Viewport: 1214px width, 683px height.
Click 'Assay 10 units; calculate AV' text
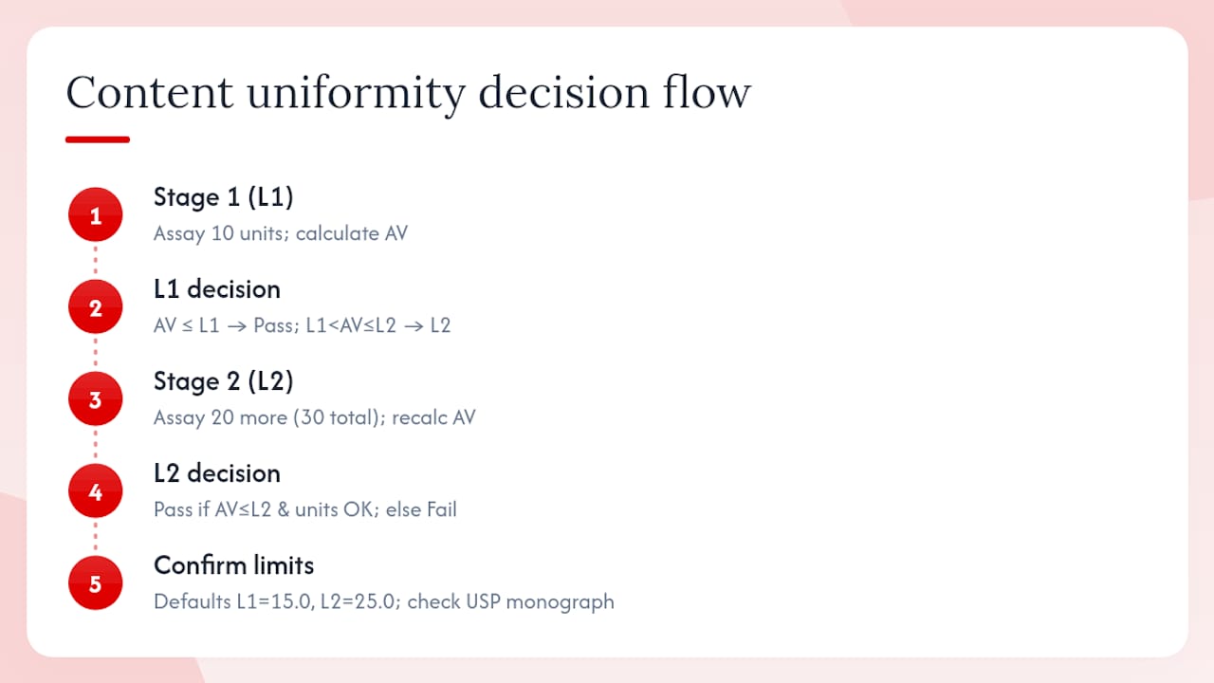pyautogui.click(x=281, y=233)
